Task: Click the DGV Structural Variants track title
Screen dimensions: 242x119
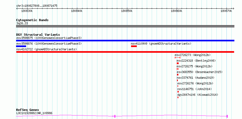Action: [x=38, y=35]
